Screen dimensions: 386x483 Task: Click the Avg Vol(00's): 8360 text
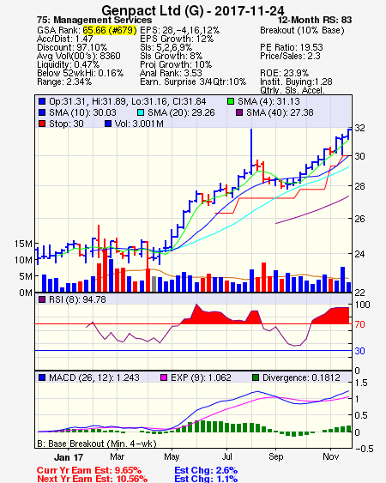pos(79,56)
